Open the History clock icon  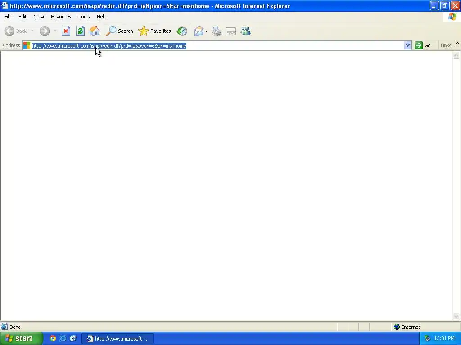[x=182, y=31]
